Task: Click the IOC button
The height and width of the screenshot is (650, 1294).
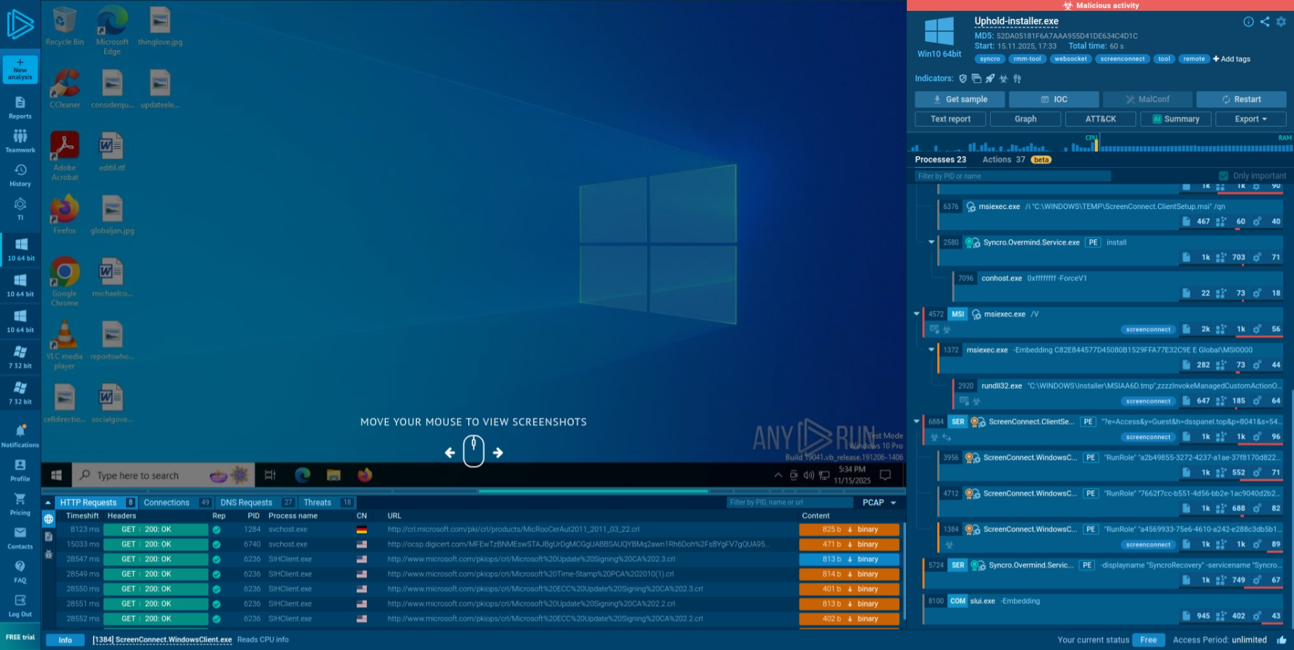Action: pos(1054,100)
